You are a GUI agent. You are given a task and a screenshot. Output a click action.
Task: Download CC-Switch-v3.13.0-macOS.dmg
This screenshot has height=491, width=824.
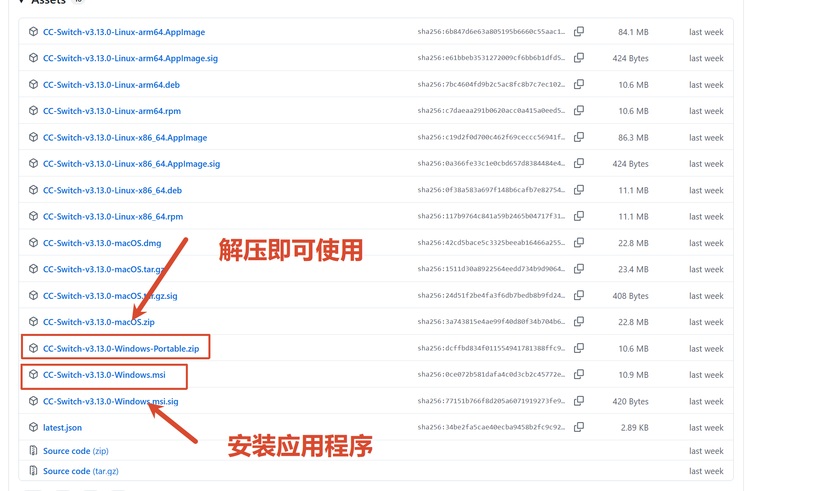[102, 243]
